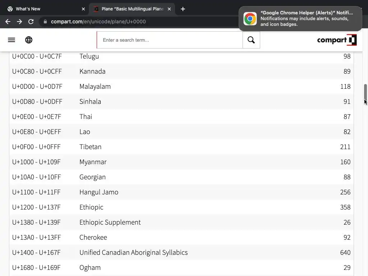Select range U+0E00 - U+0E7F

point(37,117)
